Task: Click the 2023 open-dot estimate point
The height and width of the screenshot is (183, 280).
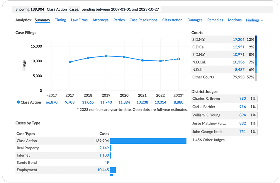Action: point(179,59)
